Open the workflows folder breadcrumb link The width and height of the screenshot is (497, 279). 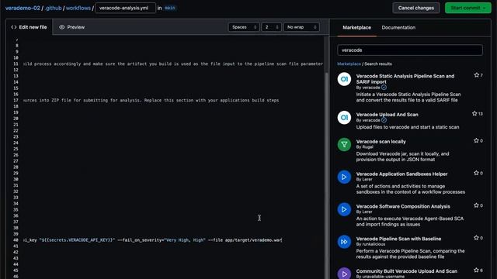coord(78,9)
